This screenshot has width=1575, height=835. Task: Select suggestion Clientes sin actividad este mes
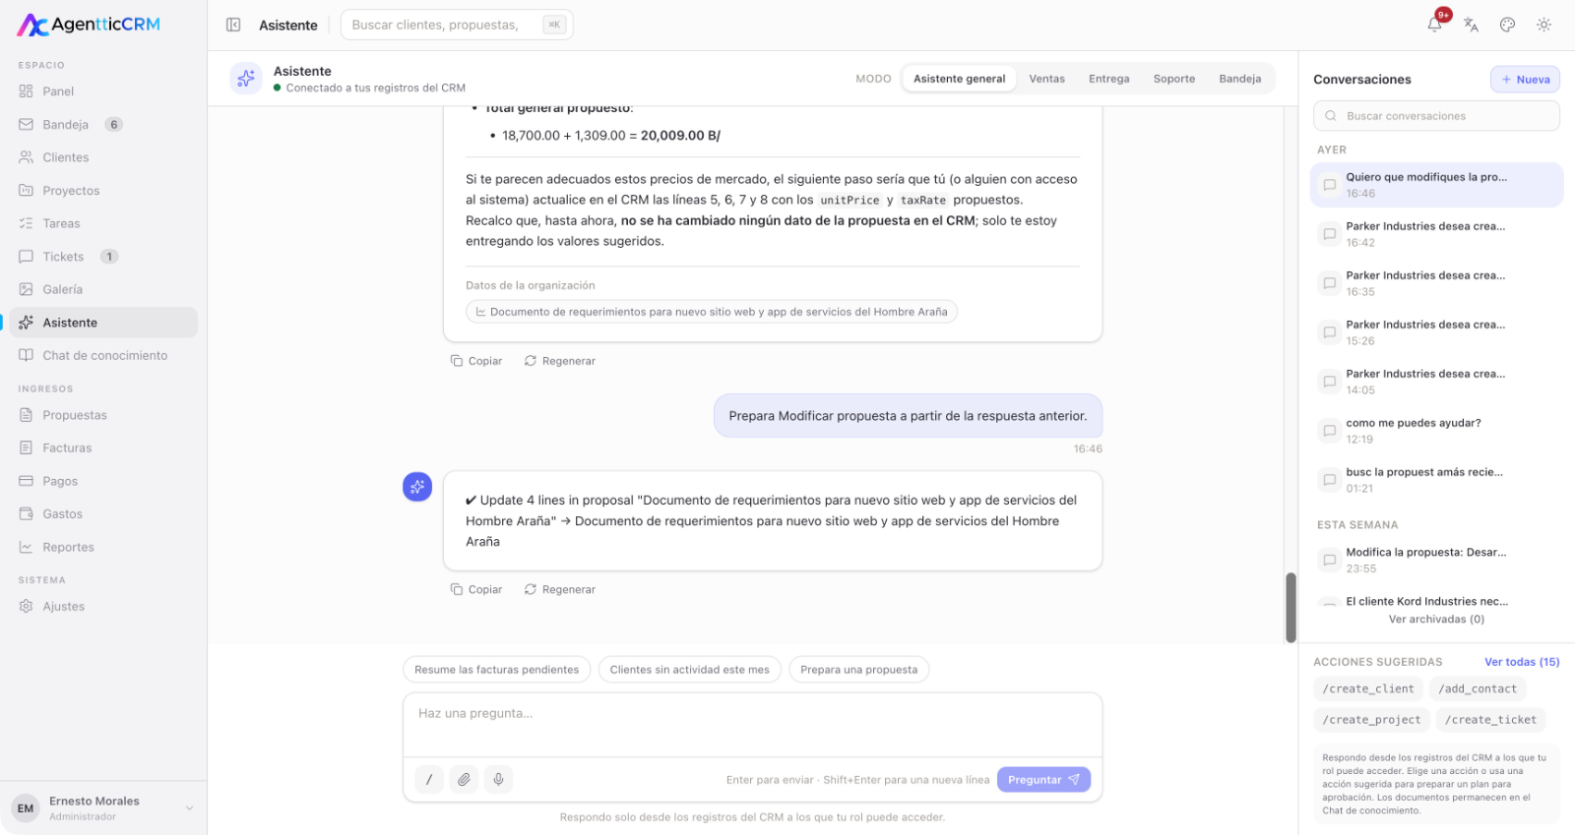click(690, 670)
